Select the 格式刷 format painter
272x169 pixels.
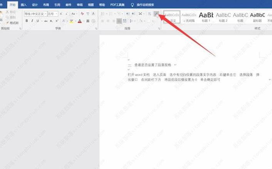point(12,23)
